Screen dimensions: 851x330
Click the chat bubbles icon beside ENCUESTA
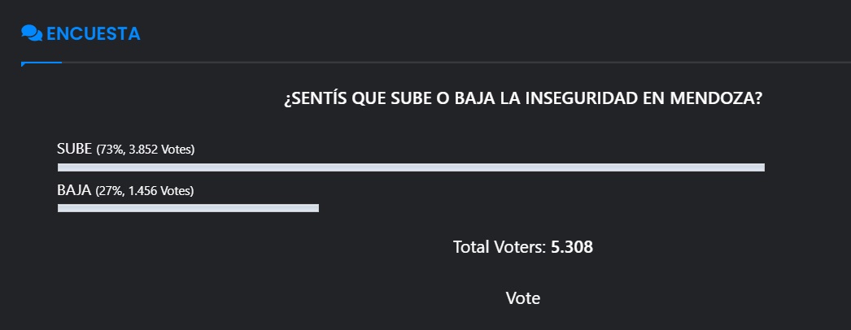[x=32, y=33]
